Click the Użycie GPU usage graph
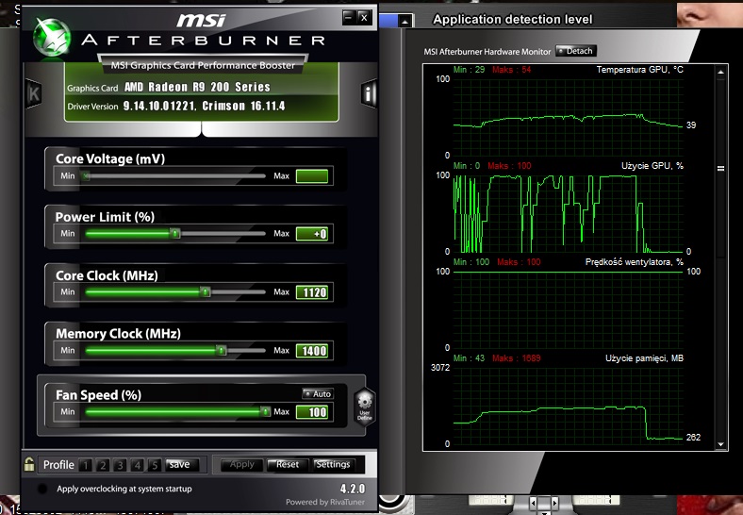 click(569, 213)
